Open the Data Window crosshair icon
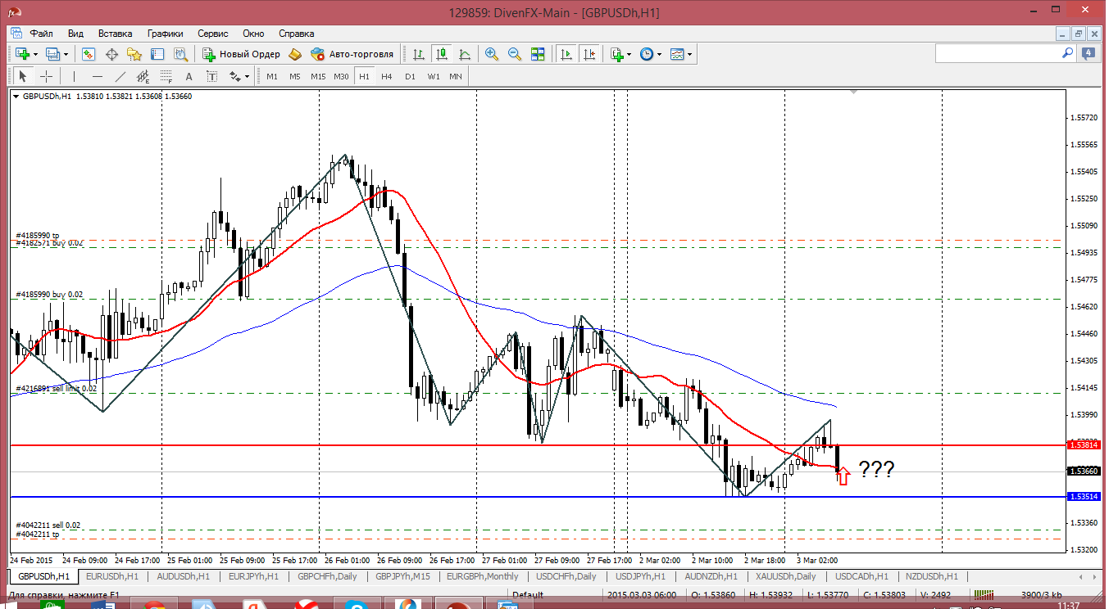 pos(111,54)
